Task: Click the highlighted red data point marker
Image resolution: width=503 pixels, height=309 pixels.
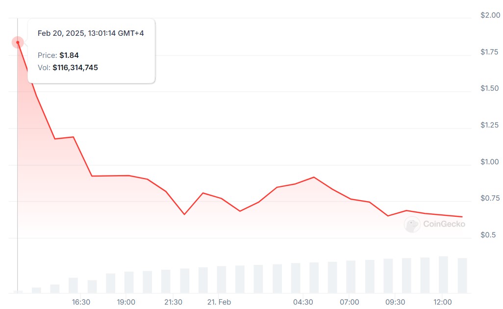Action: [x=18, y=43]
